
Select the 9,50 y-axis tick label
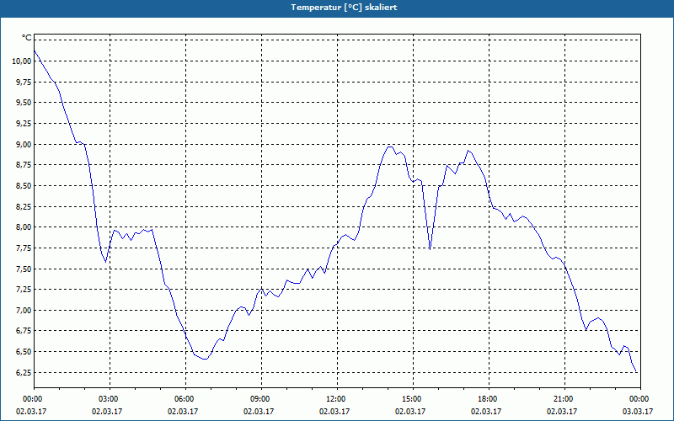click(x=24, y=103)
